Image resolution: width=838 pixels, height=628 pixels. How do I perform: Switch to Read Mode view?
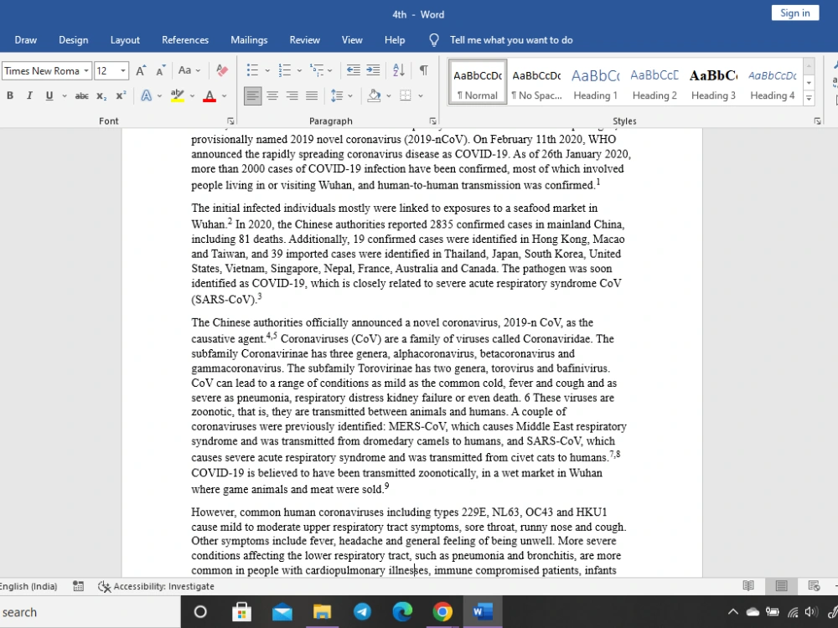click(748, 586)
